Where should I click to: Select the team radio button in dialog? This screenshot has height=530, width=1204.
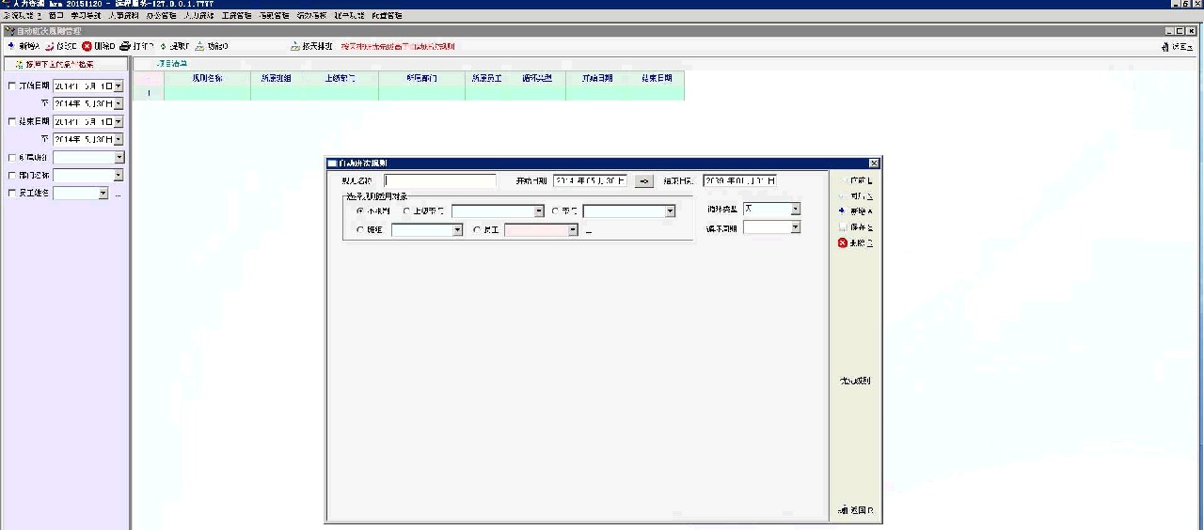tap(360, 229)
